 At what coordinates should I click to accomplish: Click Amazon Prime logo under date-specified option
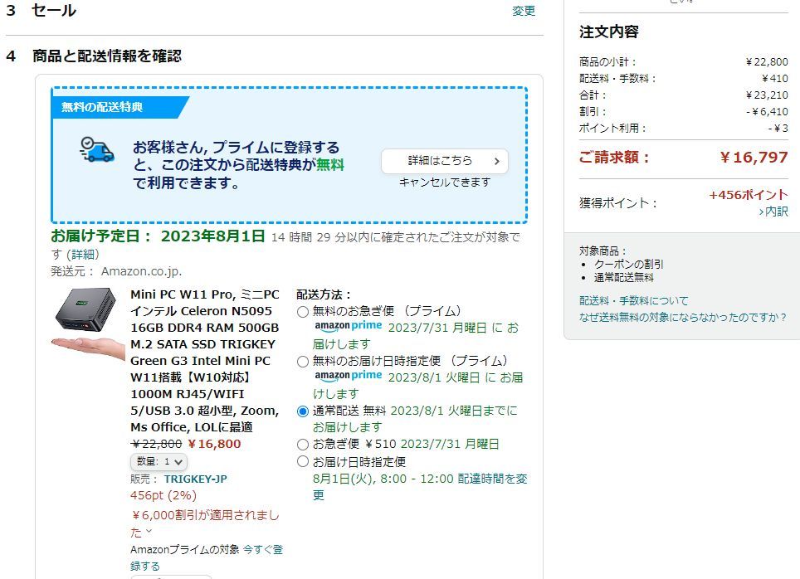(x=348, y=377)
